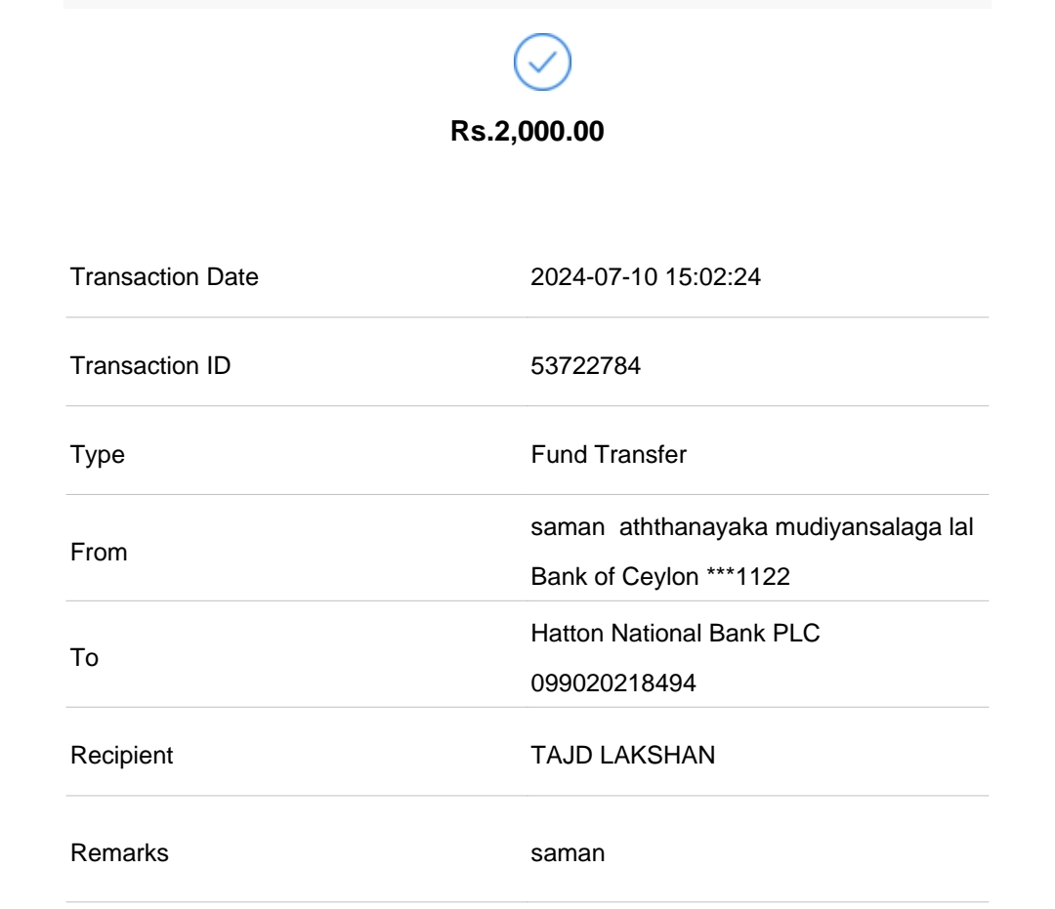Click the saman value beside Remarks
This screenshot has width=1055, height=909.
[x=568, y=853]
